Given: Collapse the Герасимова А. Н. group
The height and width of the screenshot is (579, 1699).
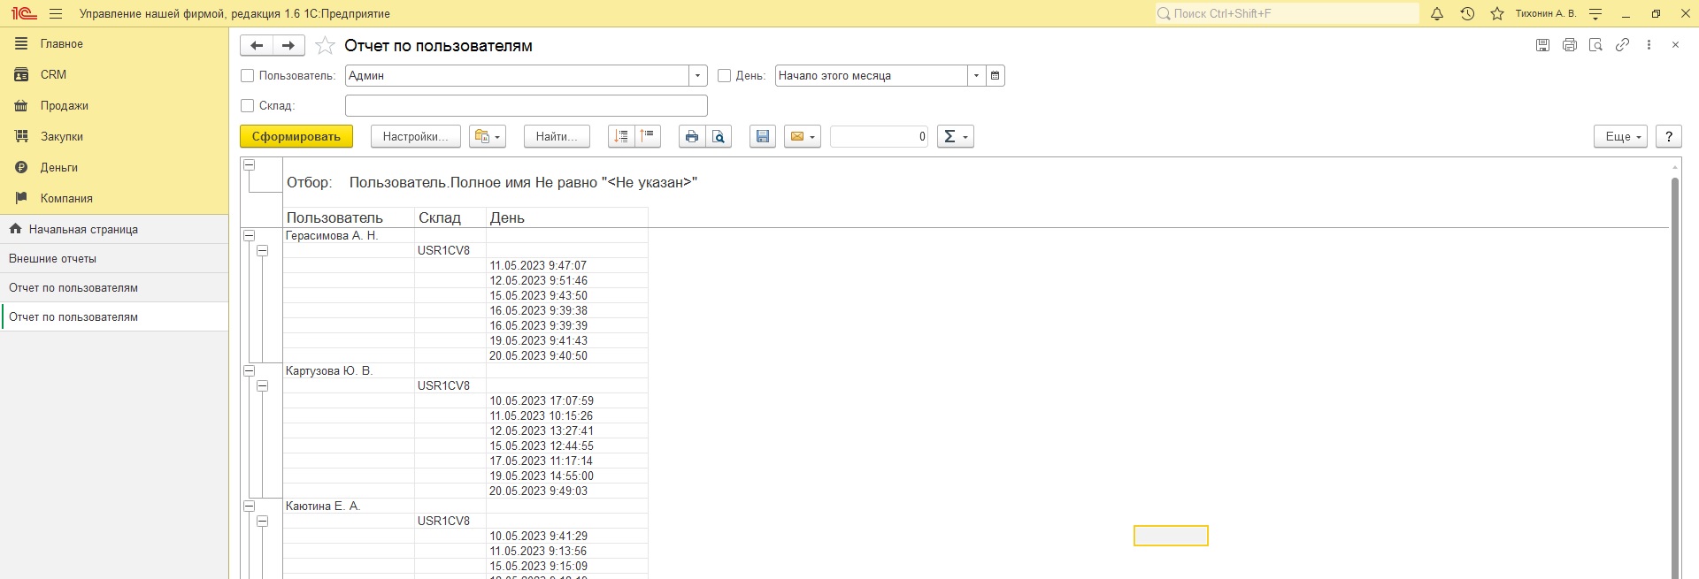Looking at the screenshot, I should (x=250, y=236).
